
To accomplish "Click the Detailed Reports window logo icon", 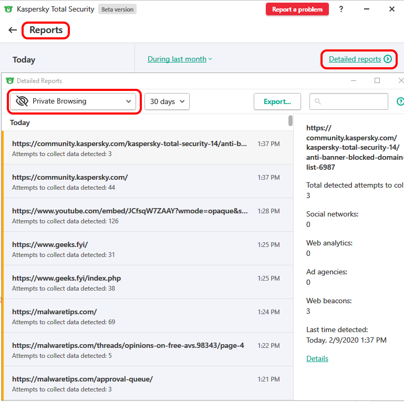I will [9, 81].
